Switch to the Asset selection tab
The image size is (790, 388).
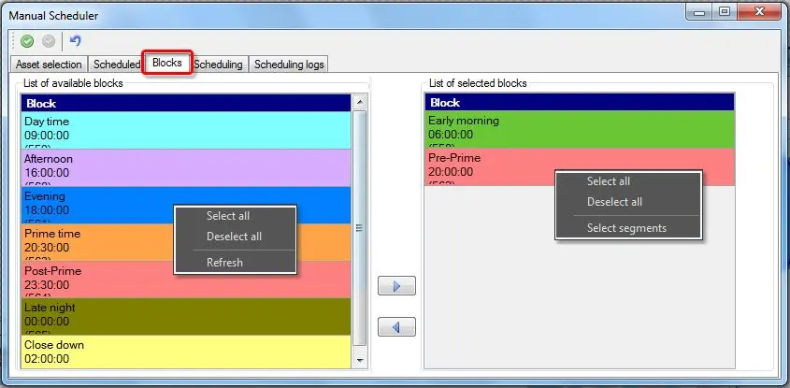click(x=49, y=65)
